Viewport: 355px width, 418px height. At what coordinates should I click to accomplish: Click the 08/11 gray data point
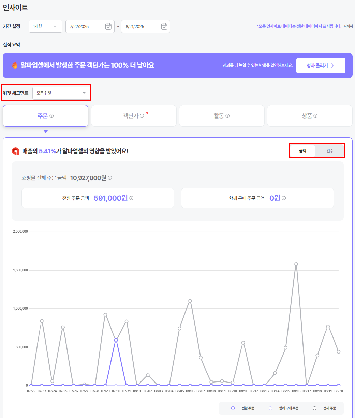[243, 343]
